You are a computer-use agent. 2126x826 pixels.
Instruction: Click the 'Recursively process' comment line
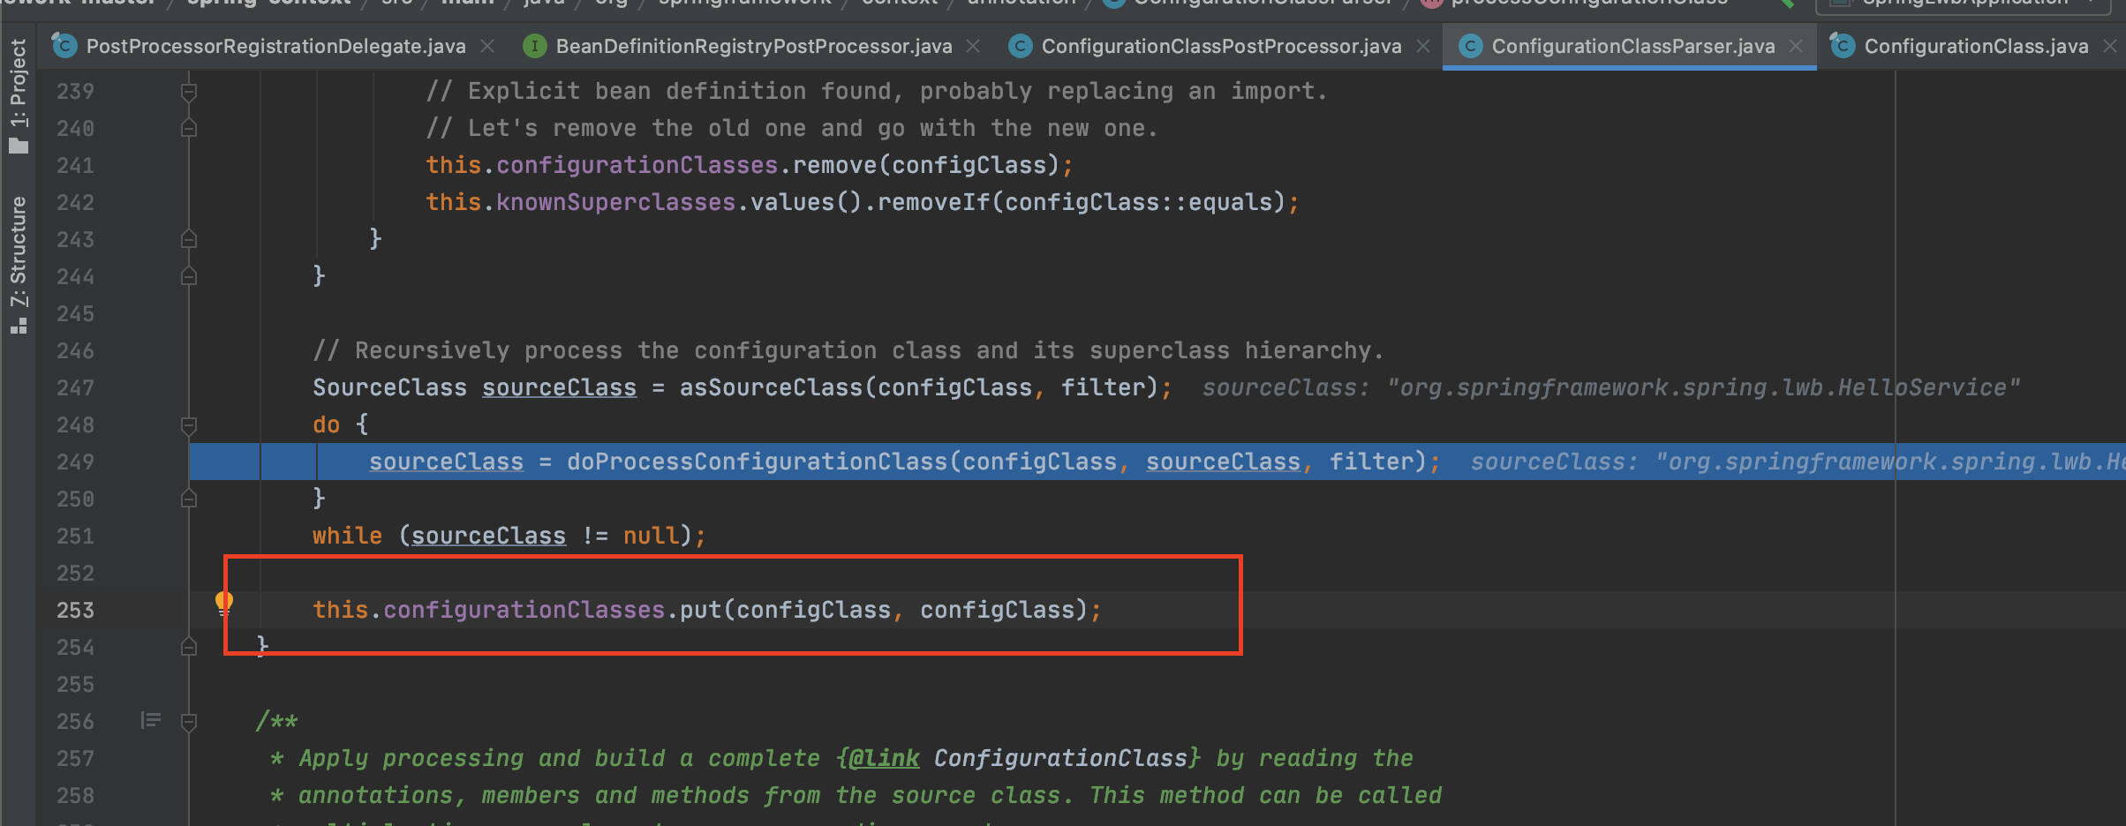pos(848,350)
